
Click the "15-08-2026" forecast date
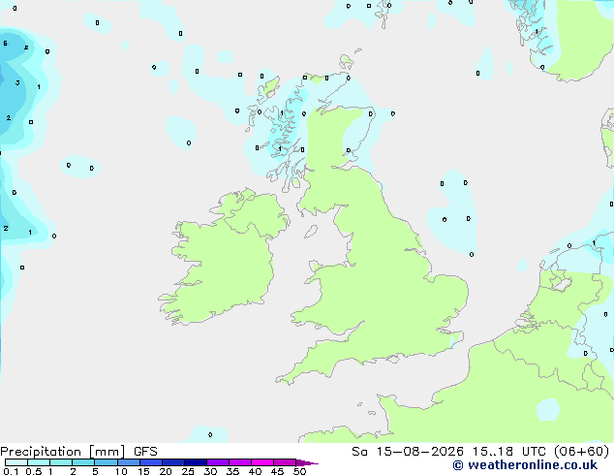pos(419,452)
